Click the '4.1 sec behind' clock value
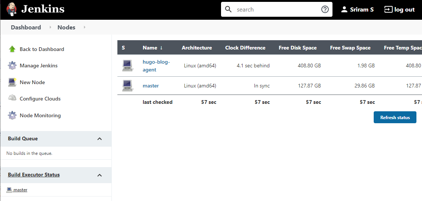Image resolution: width=422 pixels, height=201 pixels. coord(253,66)
